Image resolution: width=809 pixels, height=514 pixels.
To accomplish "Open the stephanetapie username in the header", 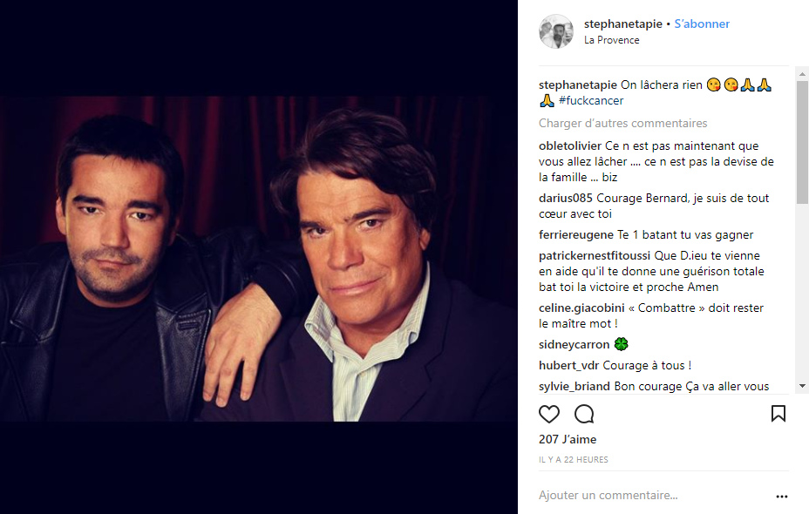I will 622,24.
